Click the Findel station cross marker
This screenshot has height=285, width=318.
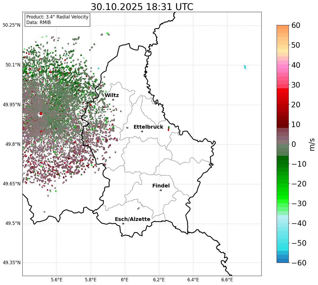[161, 190]
